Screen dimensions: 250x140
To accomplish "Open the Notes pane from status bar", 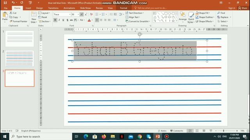I will point(162,131).
